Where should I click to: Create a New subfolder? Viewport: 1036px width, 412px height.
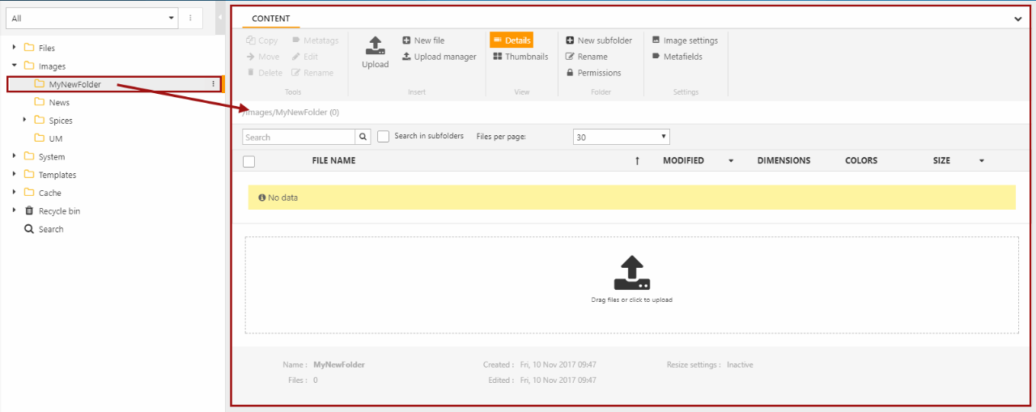[x=598, y=40]
